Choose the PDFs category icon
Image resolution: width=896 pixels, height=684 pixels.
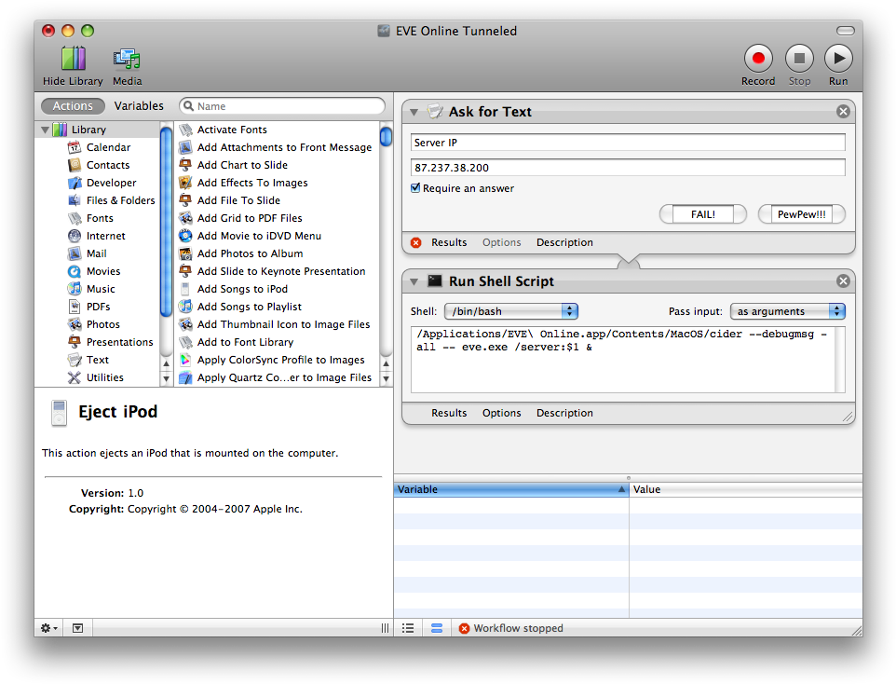coord(75,308)
